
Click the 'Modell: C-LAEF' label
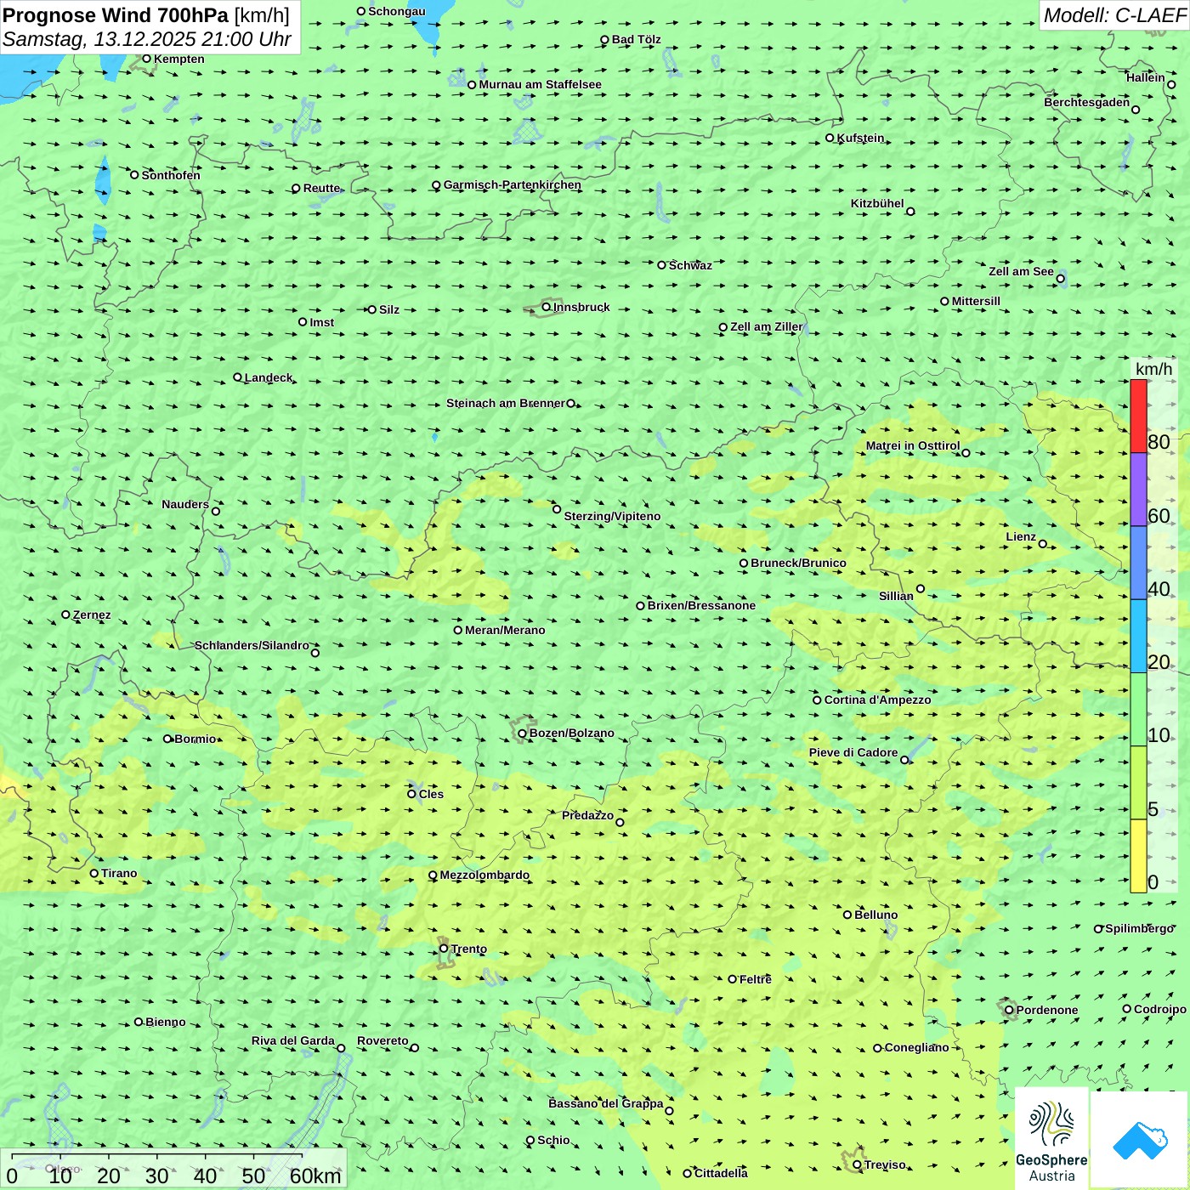tap(1114, 15)
